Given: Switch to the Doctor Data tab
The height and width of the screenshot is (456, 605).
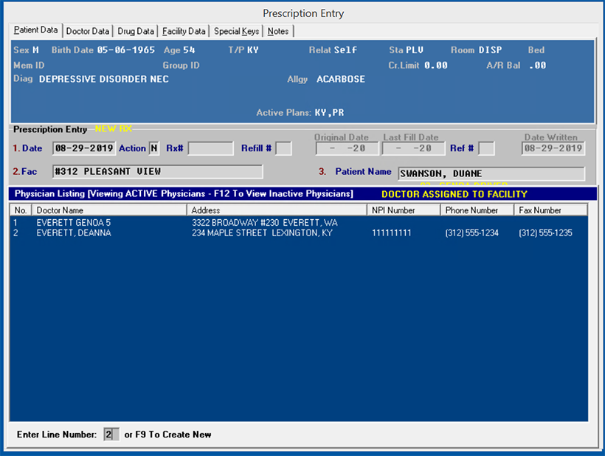Looking at the screenshot, I should pos(87,31).
